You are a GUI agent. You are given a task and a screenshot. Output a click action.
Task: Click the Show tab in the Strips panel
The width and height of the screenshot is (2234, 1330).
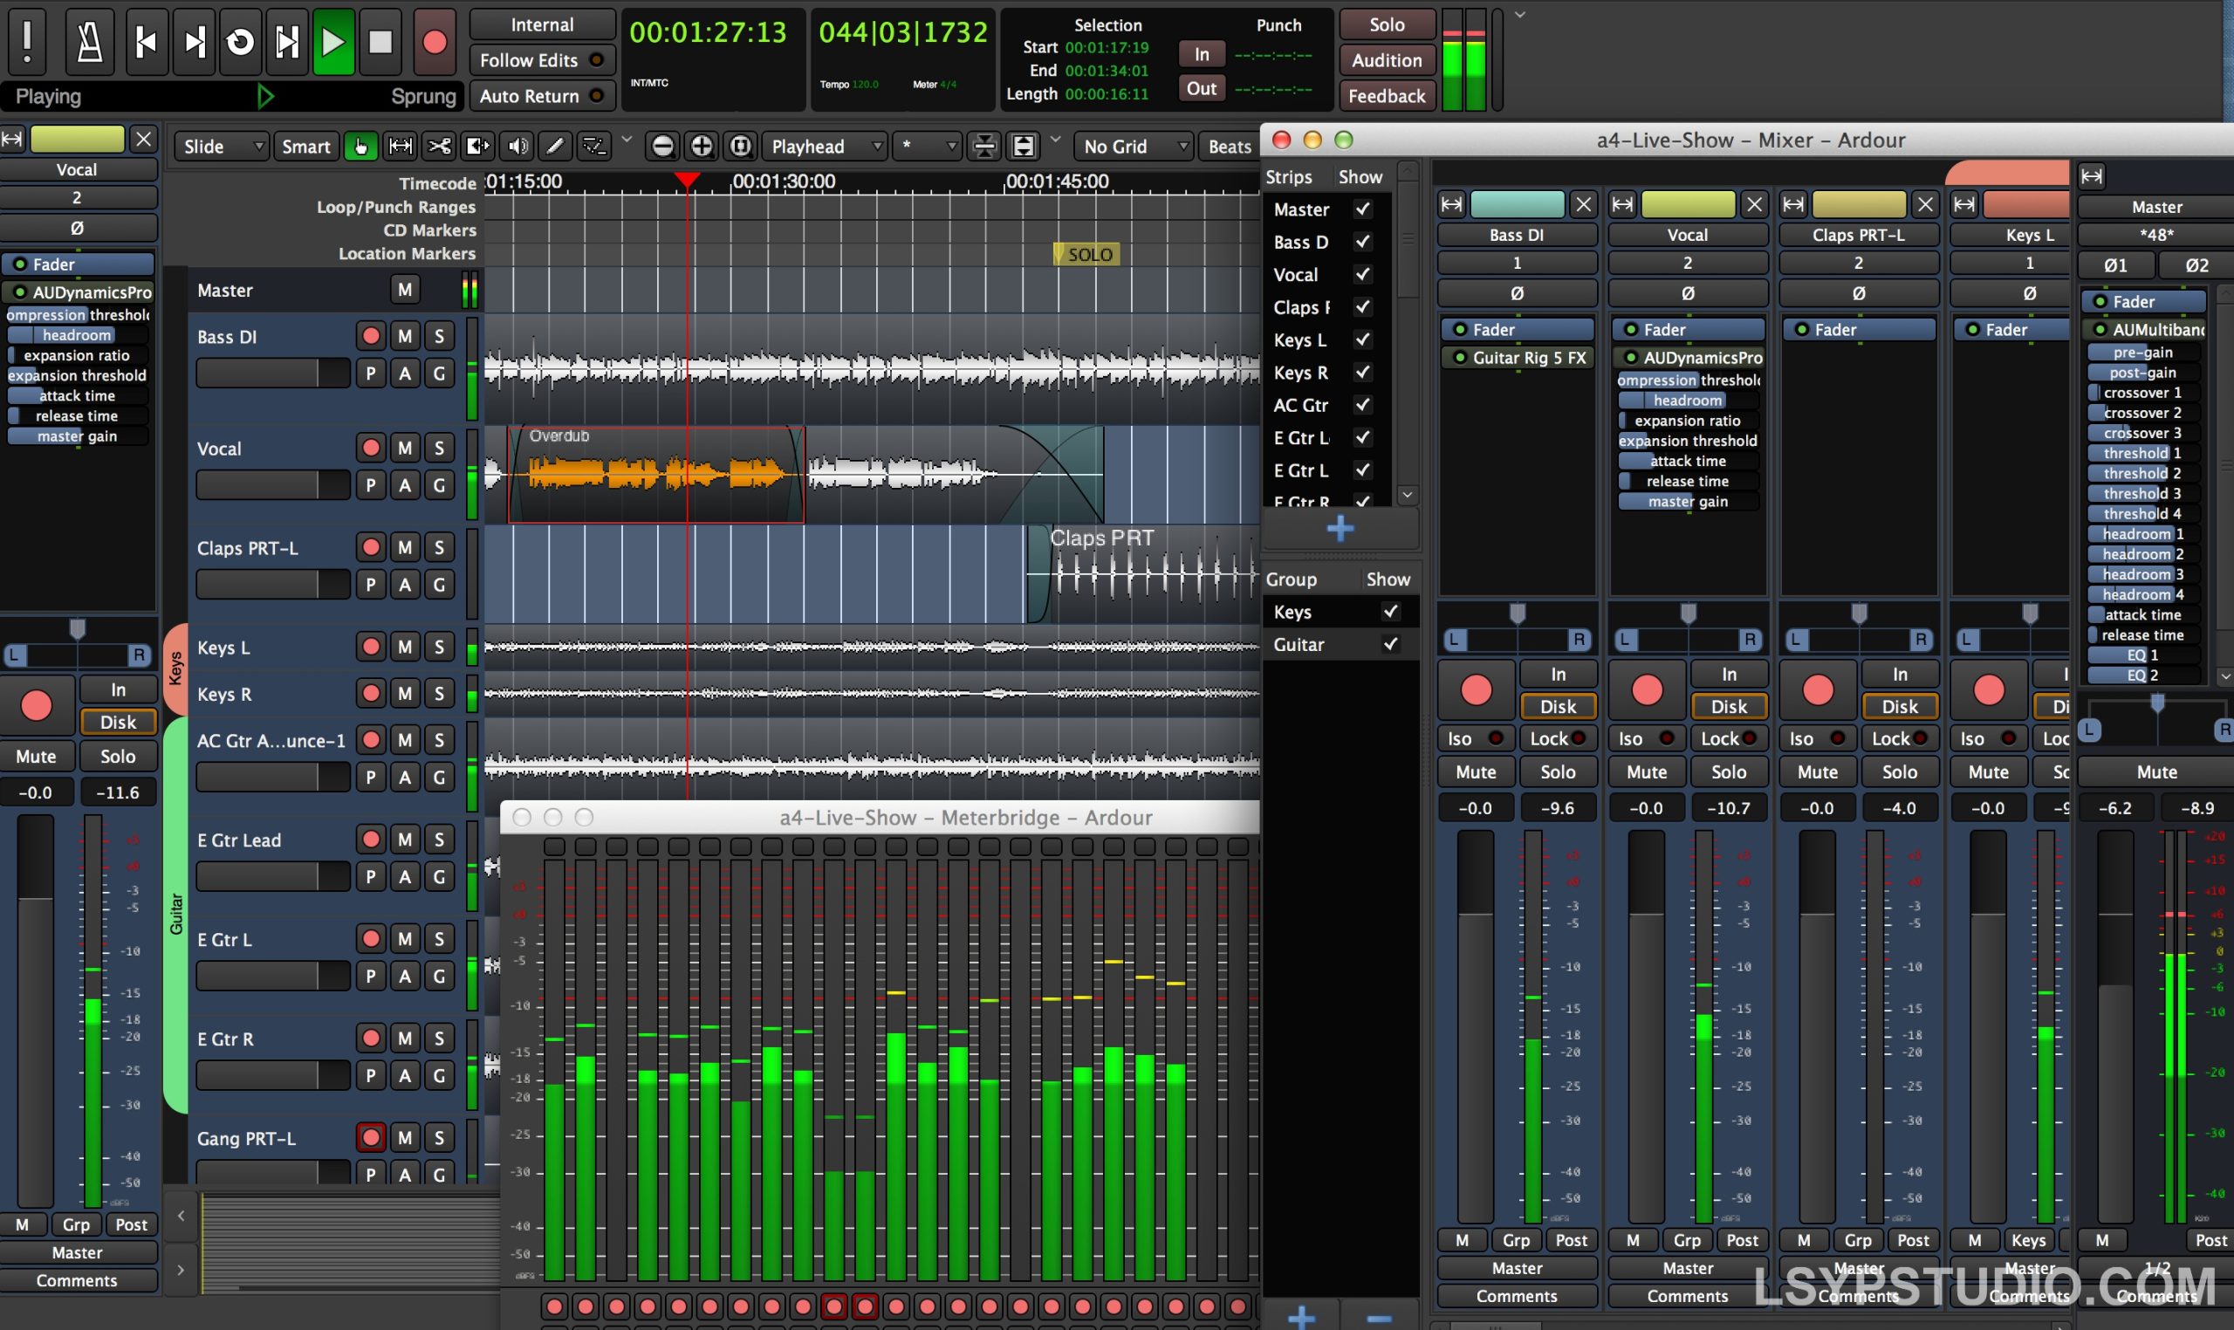[1360, 176]
